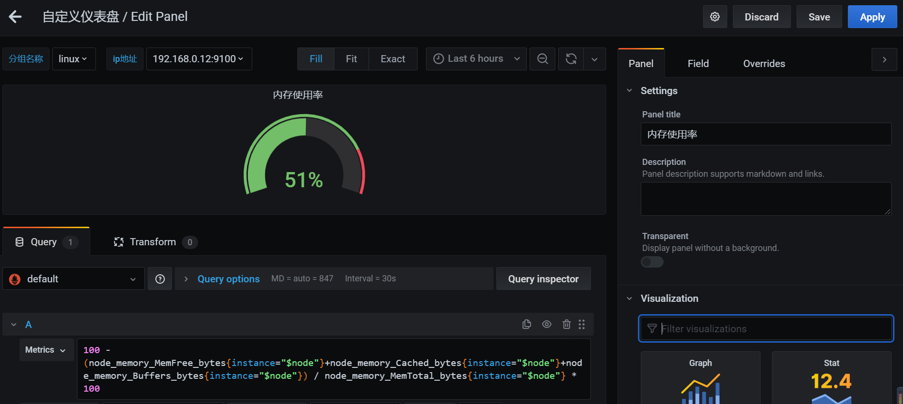This screenshot has width=903, height=404.
Task: Switch to the Overrides tab
Action: [764, 64]
